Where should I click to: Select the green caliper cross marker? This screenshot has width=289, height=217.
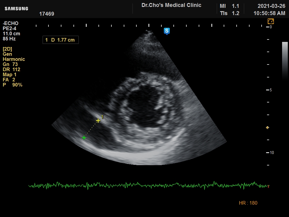point(84,138)
